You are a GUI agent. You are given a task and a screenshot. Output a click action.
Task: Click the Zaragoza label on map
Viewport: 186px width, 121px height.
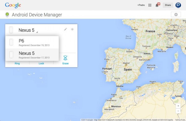(137, 57)
